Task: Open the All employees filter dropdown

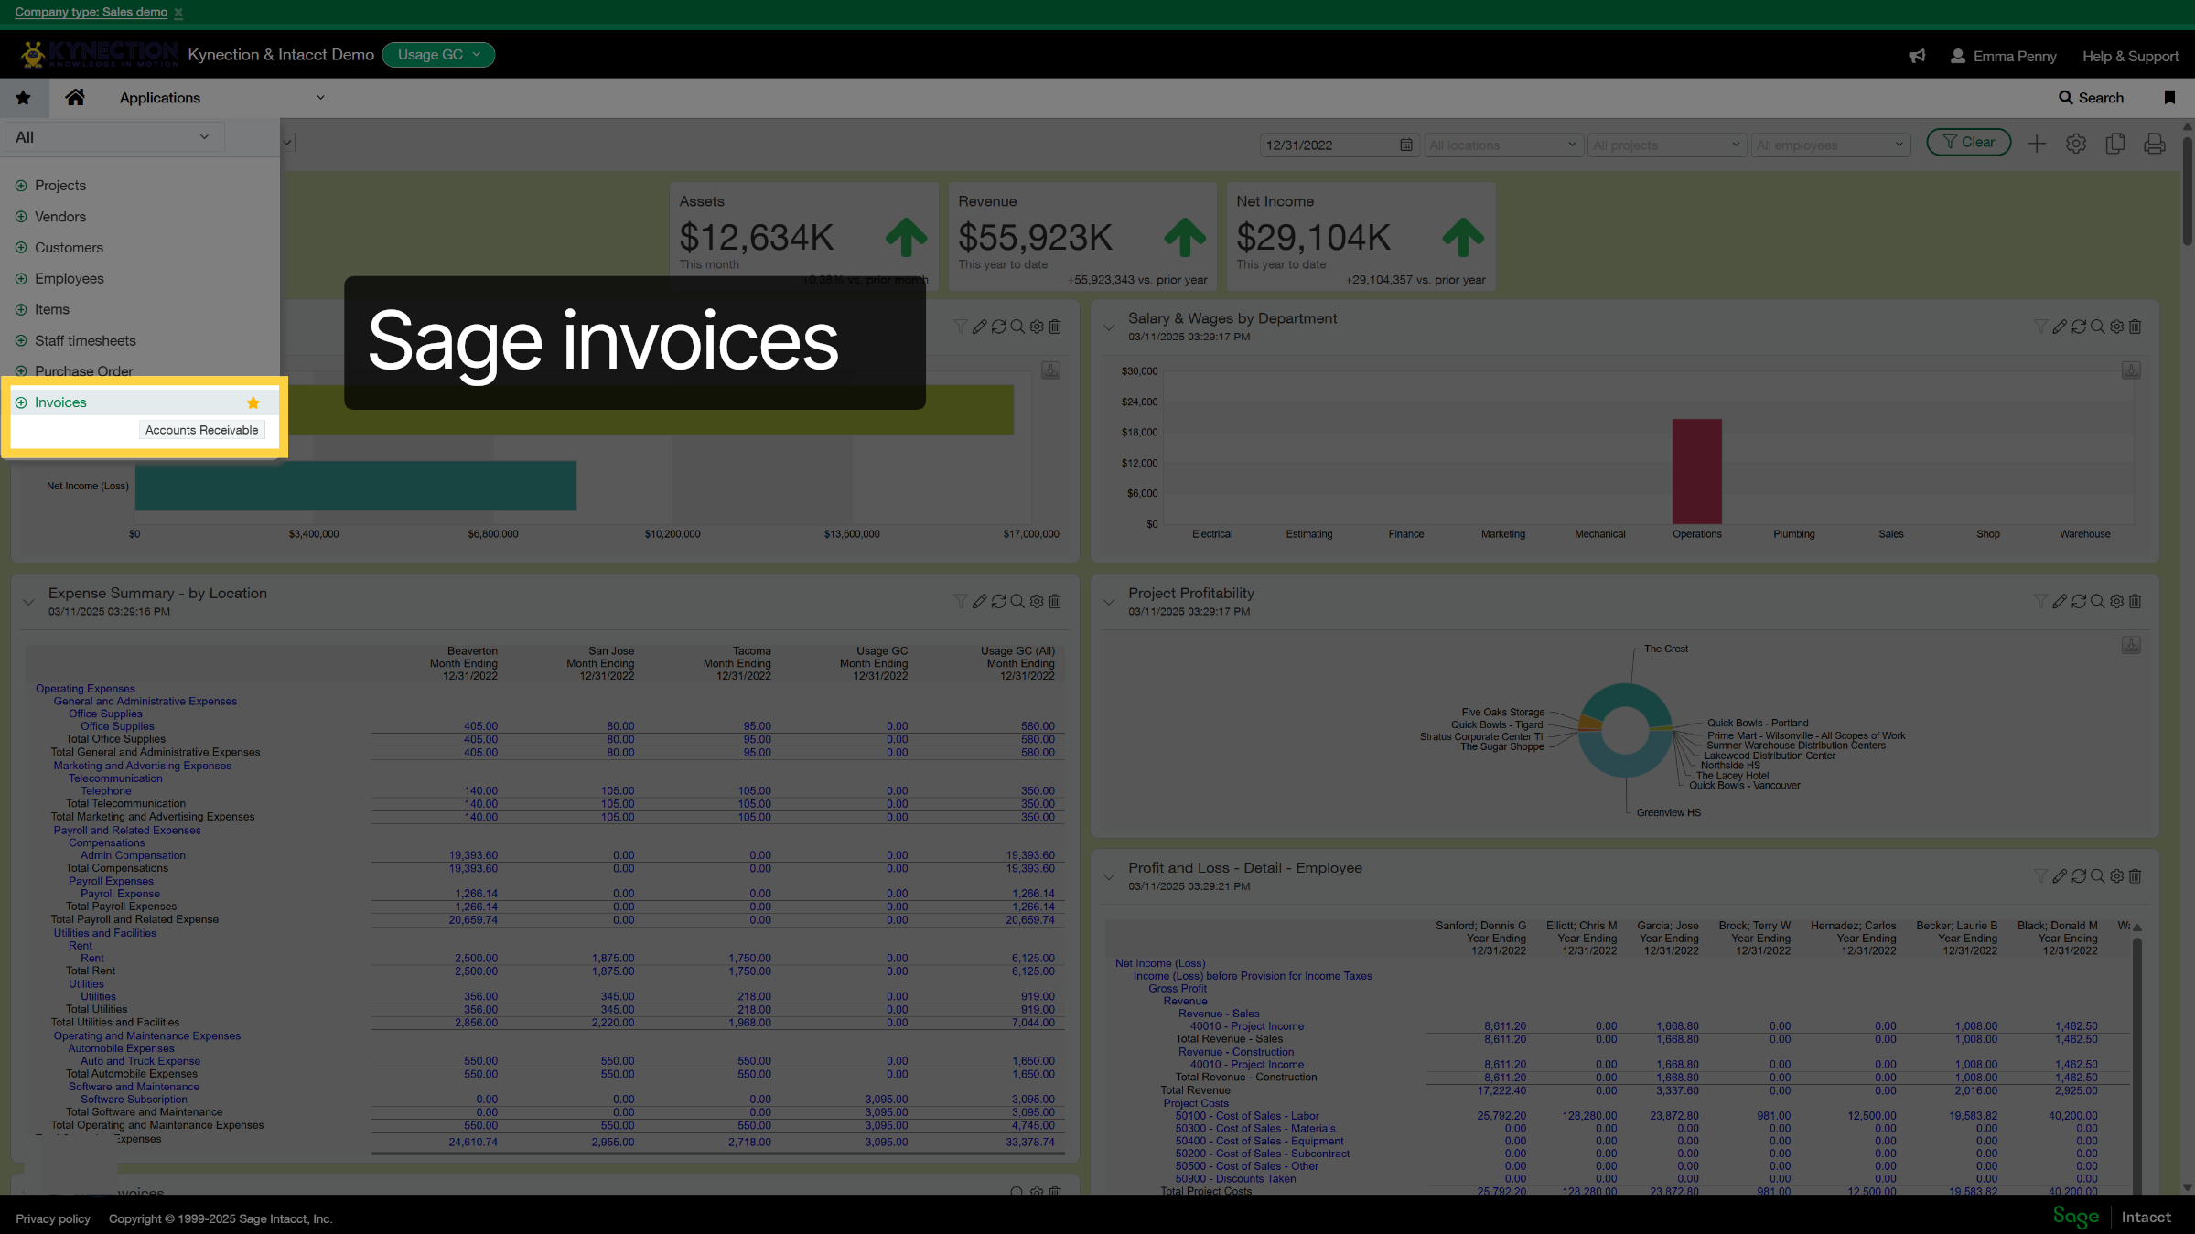Action: (x=1831, y=145)
